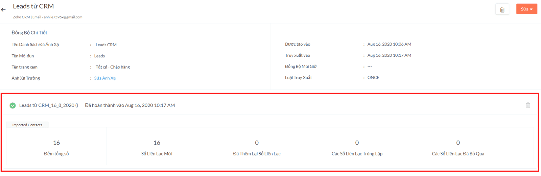
Task: Select the Tất cả - Chào hàng view value
Action: coord(113,67)
